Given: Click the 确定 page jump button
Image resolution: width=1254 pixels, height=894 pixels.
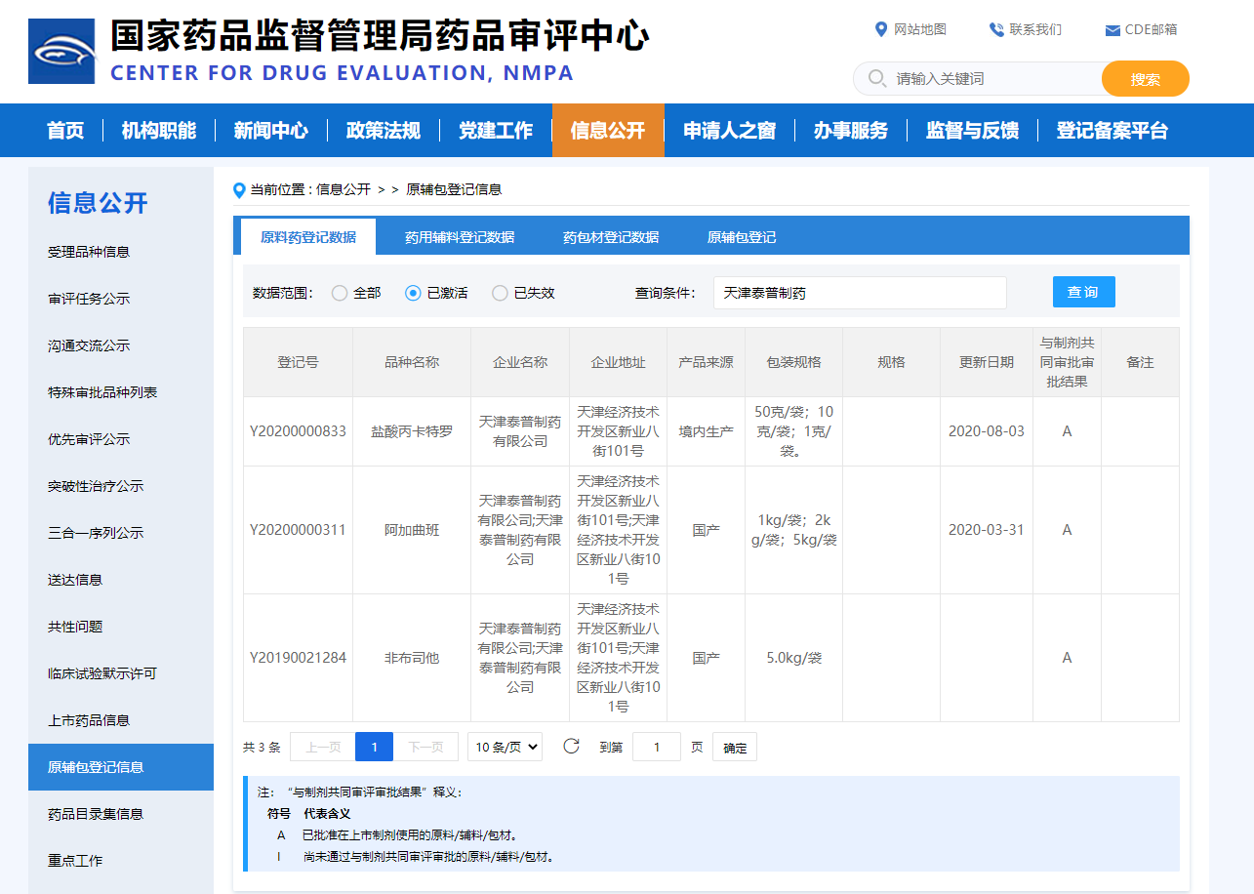Looking at the screenshot, I should coord(735,748).
